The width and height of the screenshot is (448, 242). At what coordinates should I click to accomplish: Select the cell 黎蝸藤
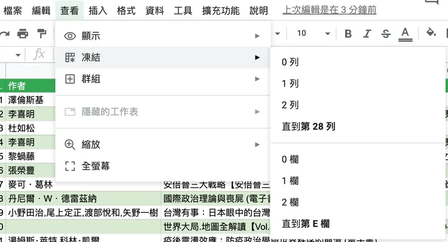(30, 156)
